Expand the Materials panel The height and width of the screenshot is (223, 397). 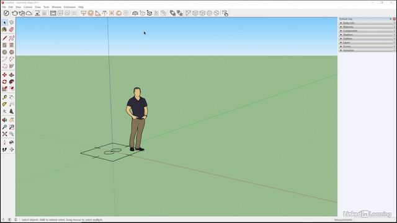[367, 27]
